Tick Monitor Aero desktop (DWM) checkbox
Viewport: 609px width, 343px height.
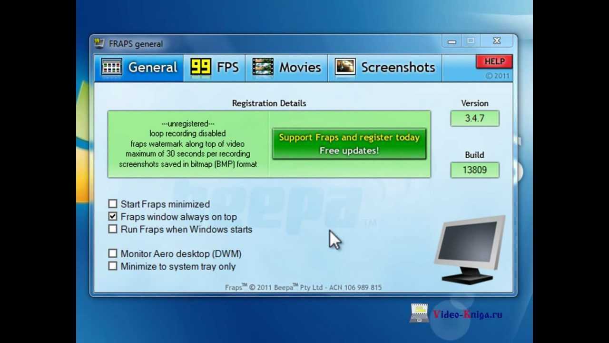click(x=112, y=253)
